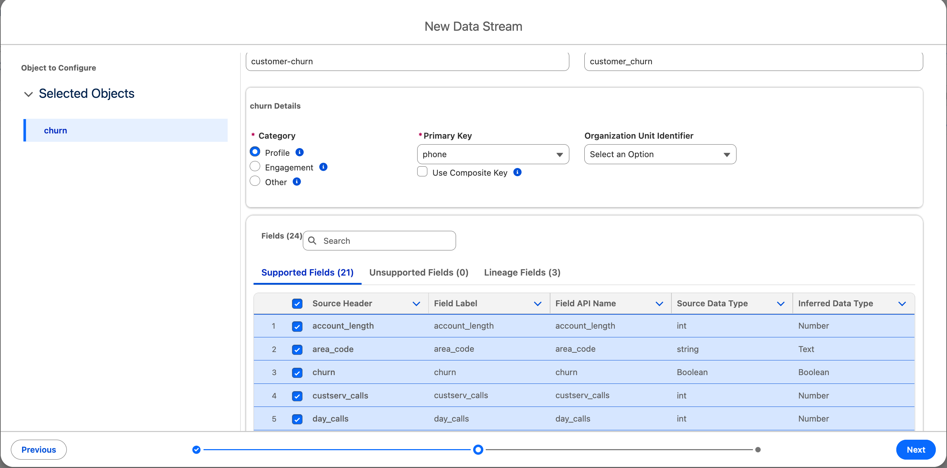Uncheck the account_length row checkbox
This screenshot has height=468, width=947.
point(297,326)
